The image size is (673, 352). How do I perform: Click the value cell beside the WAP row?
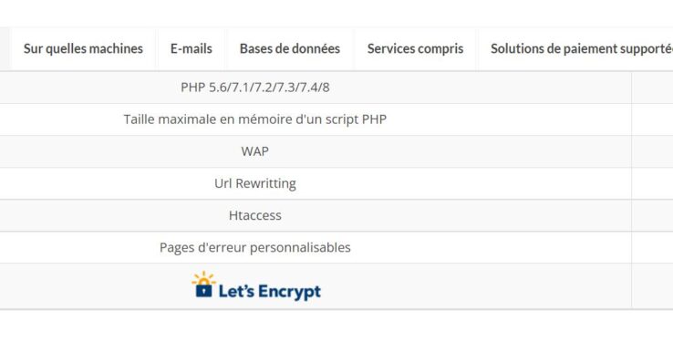652,151
